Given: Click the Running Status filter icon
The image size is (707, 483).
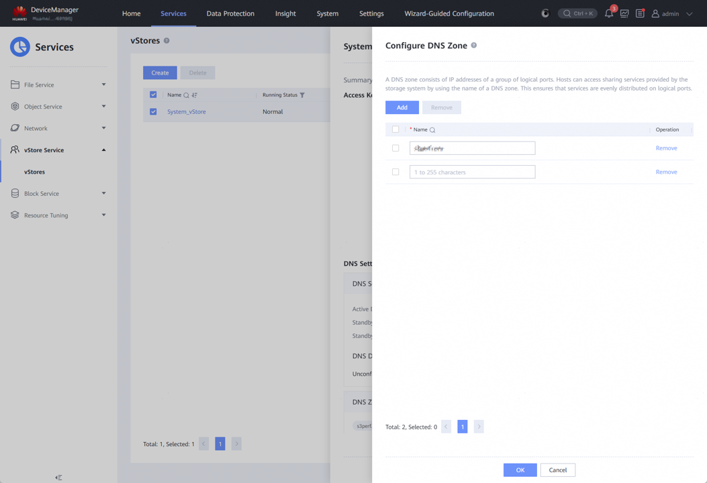Looking at the screenshot, I should click(302, 95).
